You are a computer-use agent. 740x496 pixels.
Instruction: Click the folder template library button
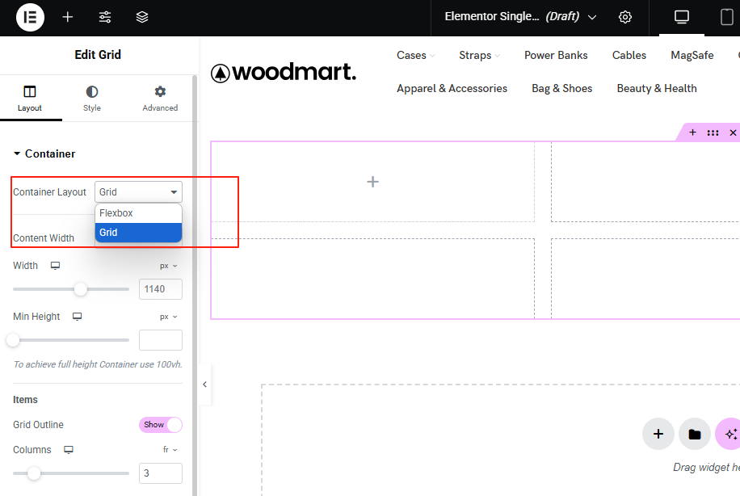pos(694,434)
